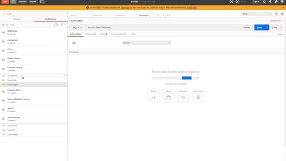Open more options for GetAllPosts request
286x161 pixels.
pos(65,76)
